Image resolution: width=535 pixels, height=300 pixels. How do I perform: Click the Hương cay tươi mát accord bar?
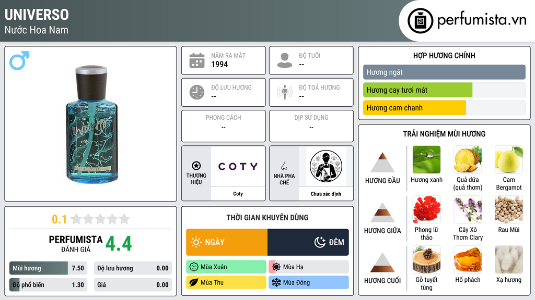[x=444, y=90]
